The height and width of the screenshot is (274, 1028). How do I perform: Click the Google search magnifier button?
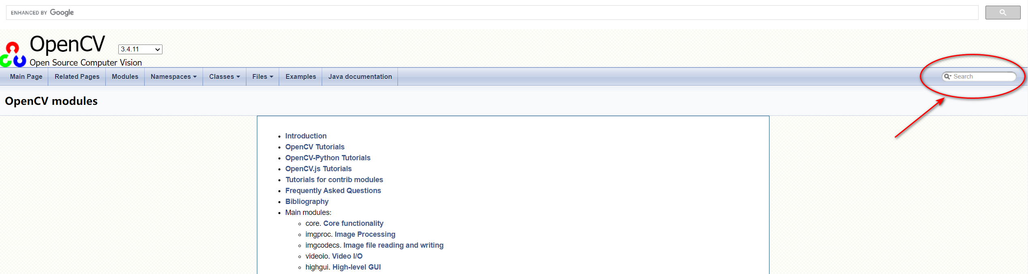tap(1002, 13)
